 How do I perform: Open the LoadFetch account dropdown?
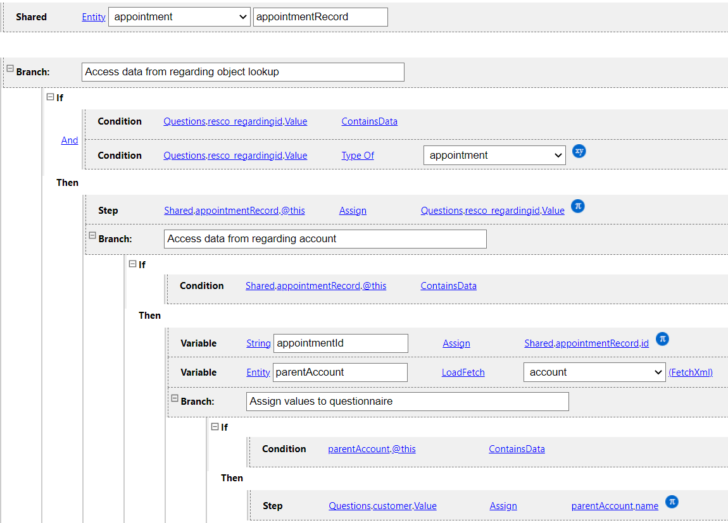(x=594, y=372)
